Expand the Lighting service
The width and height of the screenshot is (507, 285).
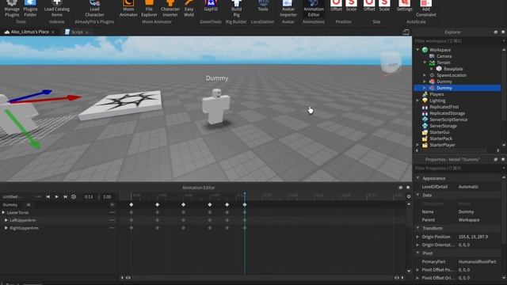click(417, 101)
